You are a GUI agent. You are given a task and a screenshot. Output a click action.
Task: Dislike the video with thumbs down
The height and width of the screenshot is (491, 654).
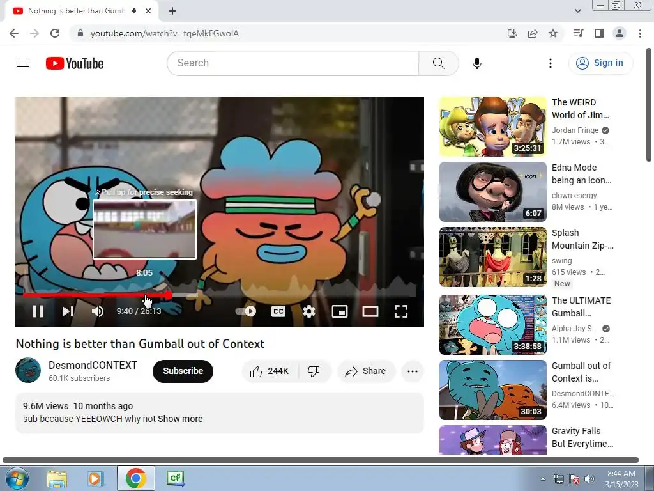[x=314, y=371]
